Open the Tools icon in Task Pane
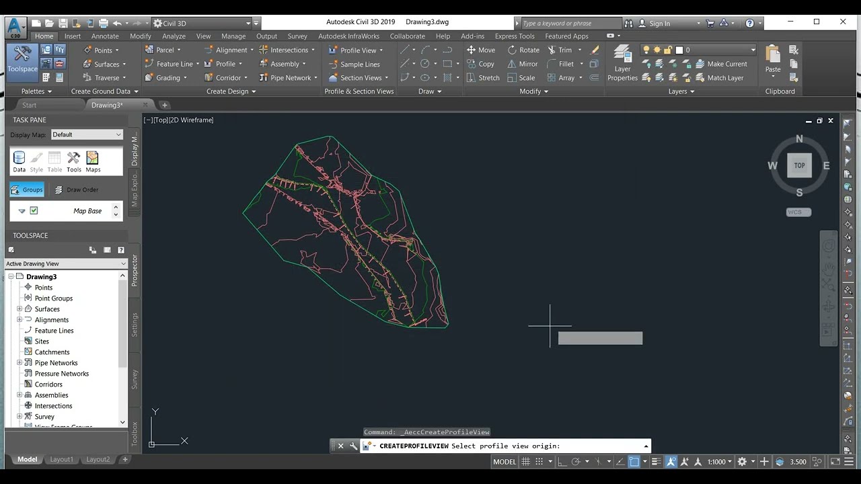 point(74,162)
